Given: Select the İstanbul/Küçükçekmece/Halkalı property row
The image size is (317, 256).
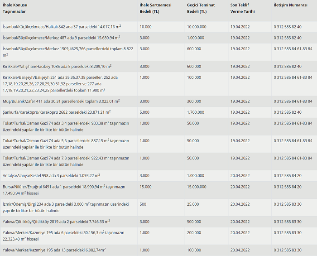Looking at the screenshot, I should pos(65,27).
